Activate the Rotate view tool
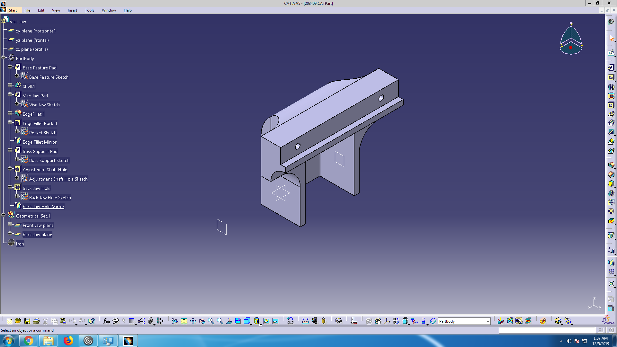 tap(202, 321)
